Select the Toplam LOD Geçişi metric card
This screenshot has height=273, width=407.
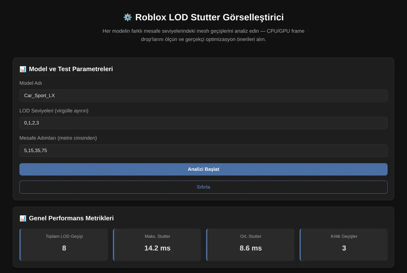(x=64, y=245)
